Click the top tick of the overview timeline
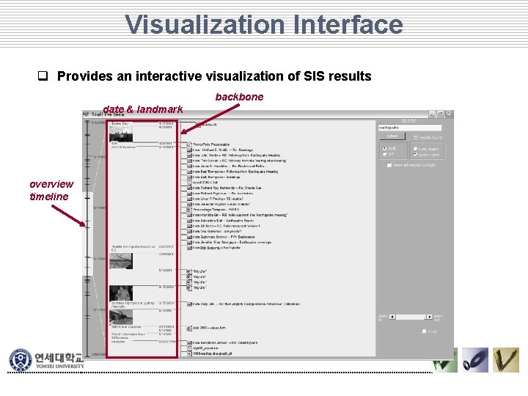 point(87,122)
